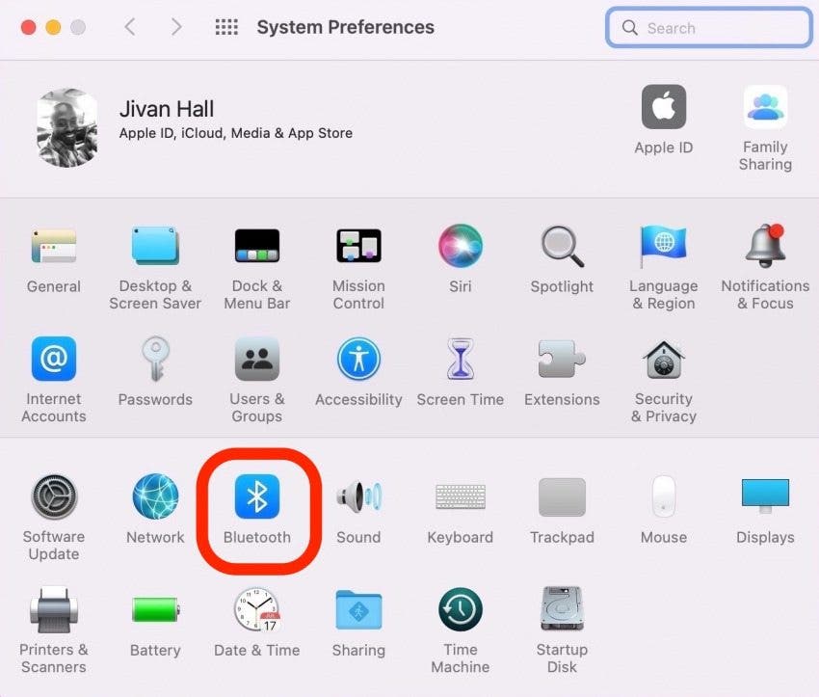Go back with the left chevron
Viewport: 819px width, 697px height.
pyautogui.click(x=130, y=27)
